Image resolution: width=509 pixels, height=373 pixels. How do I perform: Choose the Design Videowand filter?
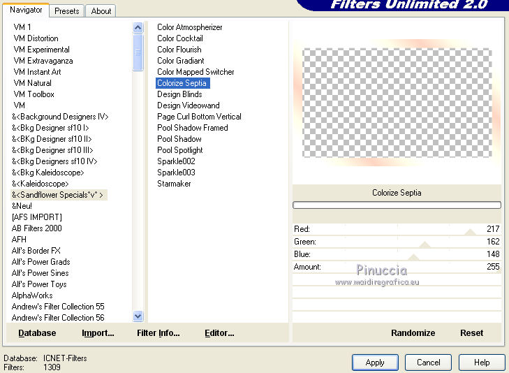[x=189, y=105]
